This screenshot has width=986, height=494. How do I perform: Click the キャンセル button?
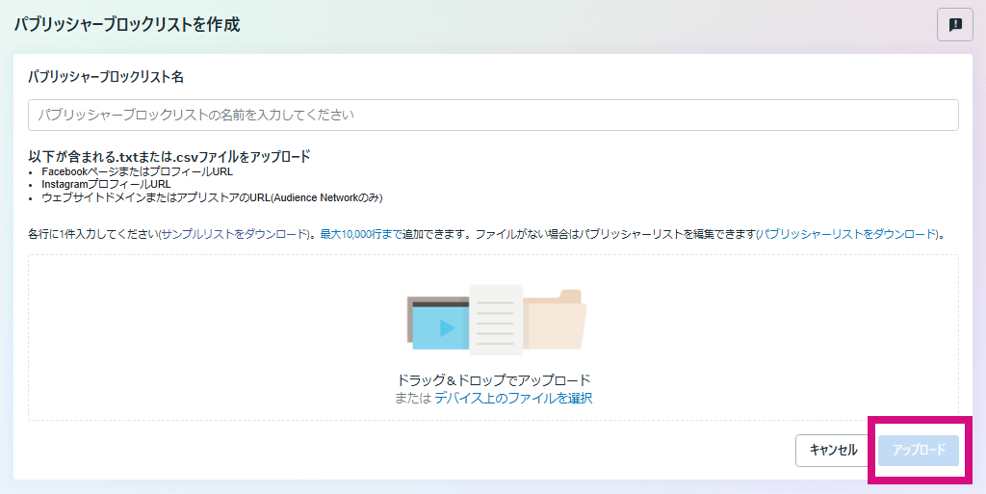pos(833,450)
